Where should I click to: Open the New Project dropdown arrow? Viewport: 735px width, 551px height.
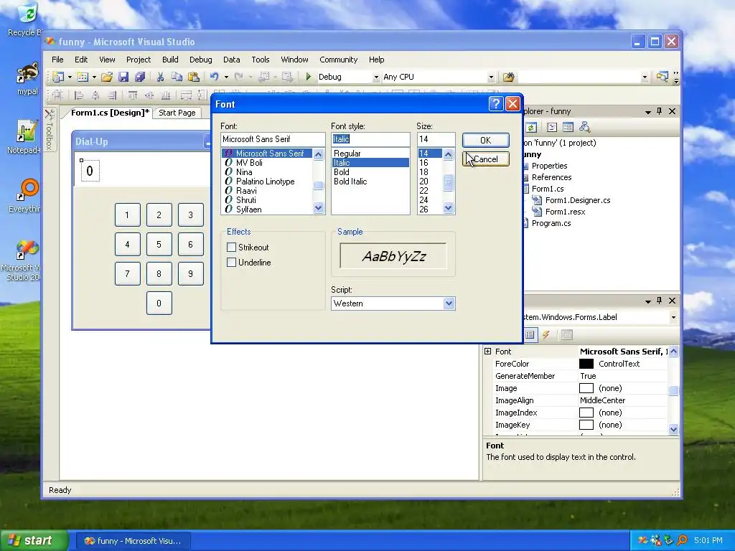[x=70, y=77]
